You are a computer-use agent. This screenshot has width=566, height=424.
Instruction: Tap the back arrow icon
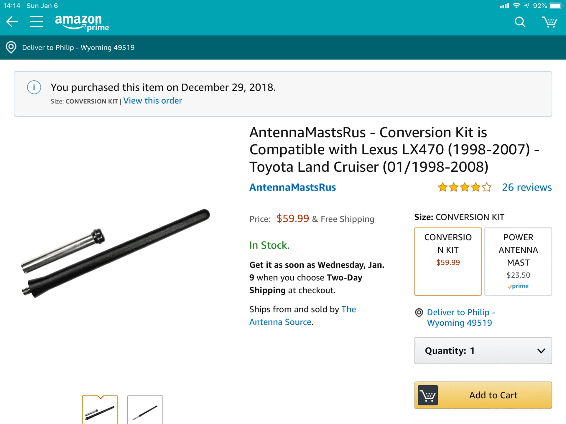coord(12,22)
